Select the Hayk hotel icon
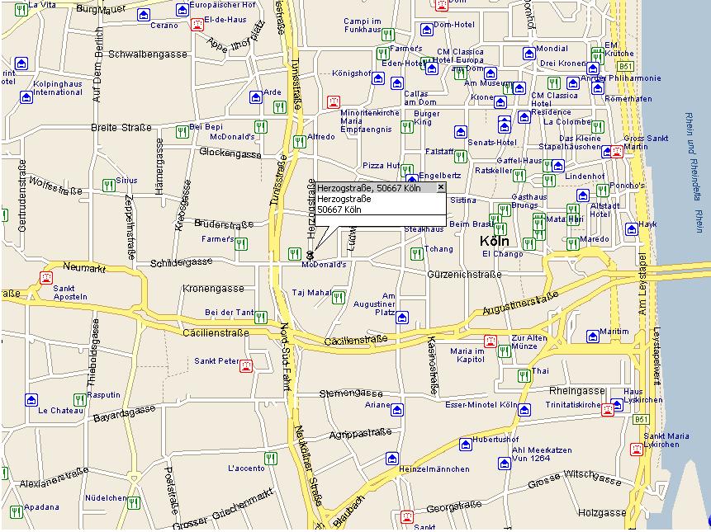The width and height of the screenshot is (711, 532). coord(631,229)
